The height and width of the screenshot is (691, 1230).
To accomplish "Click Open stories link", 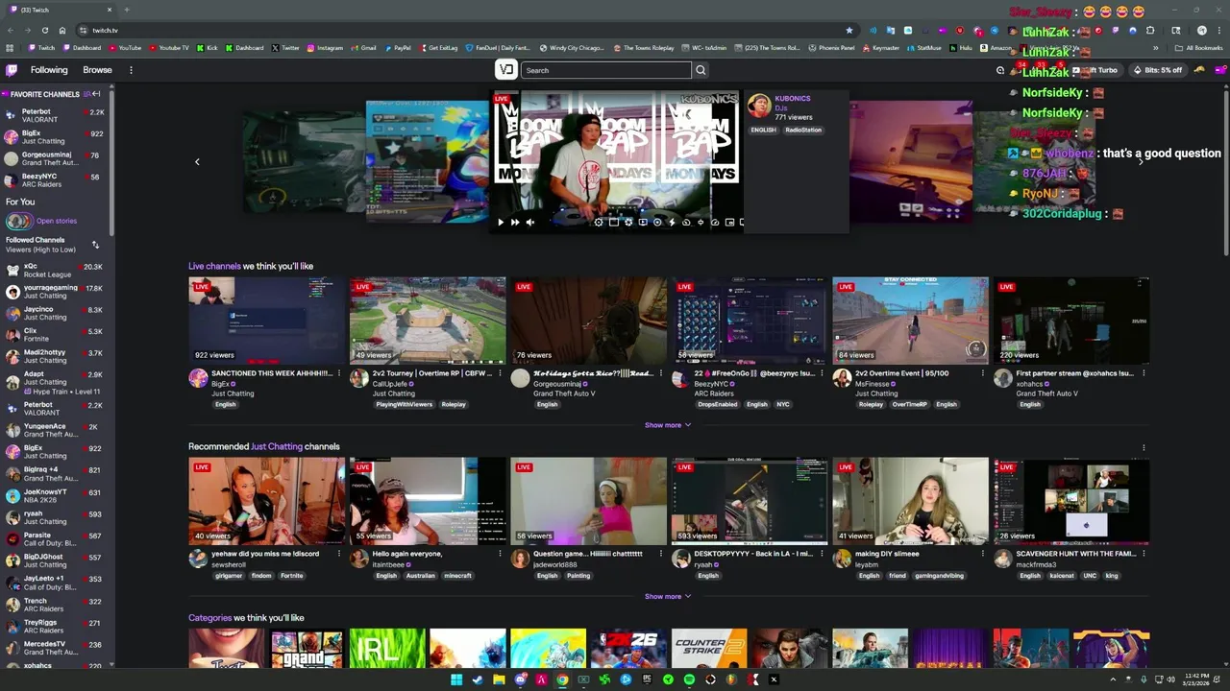I will click(x=57, y=221).
